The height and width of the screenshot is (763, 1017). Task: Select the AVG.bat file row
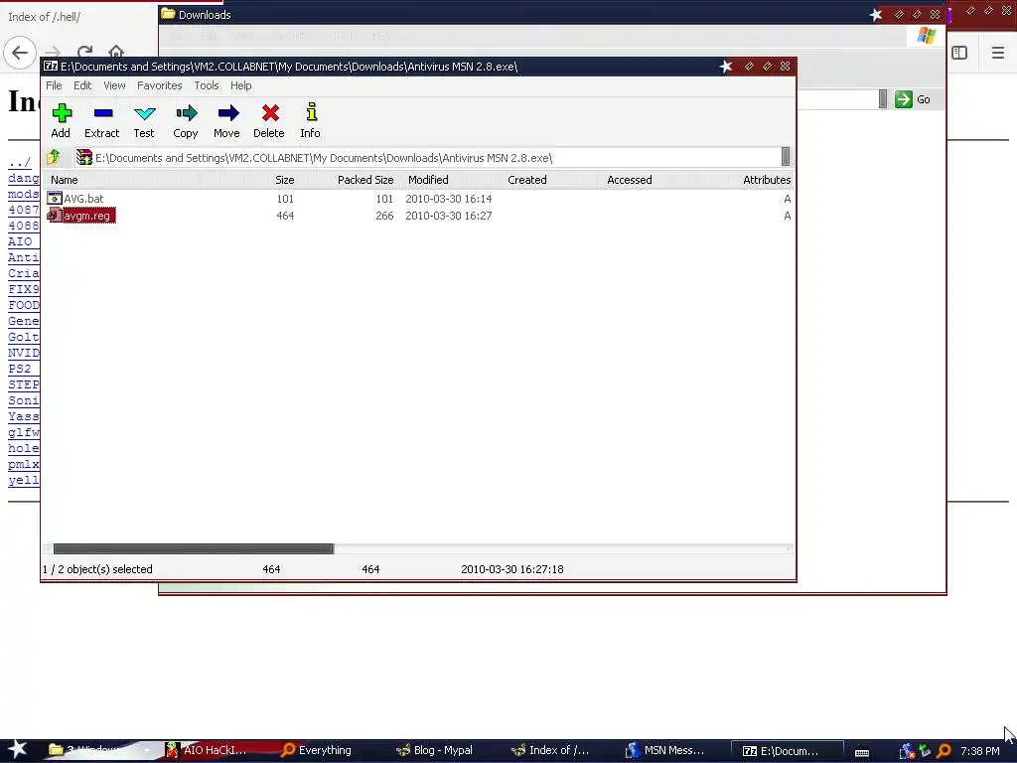[x=418, y=199]
